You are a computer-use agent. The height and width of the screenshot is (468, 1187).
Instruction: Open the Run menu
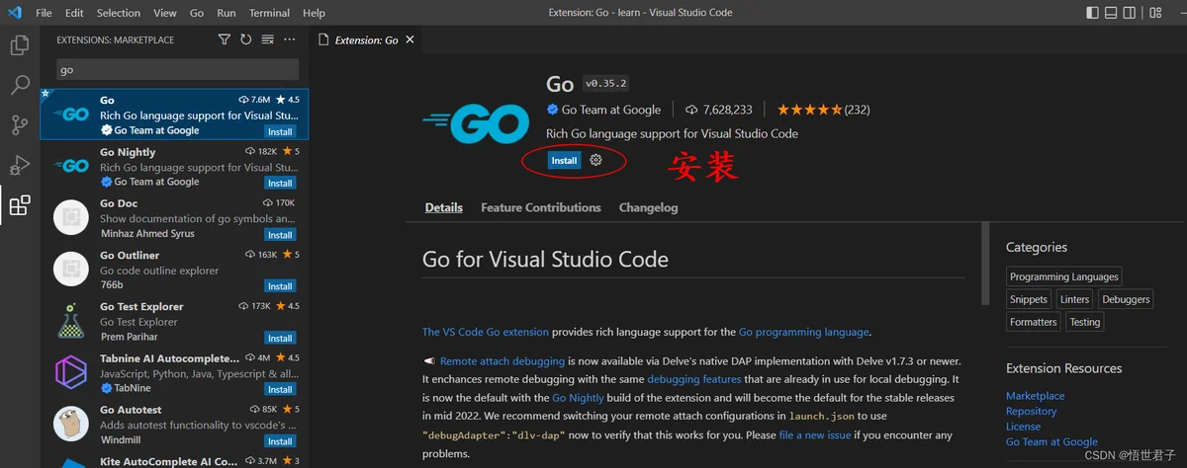click(x=227, y=13)
